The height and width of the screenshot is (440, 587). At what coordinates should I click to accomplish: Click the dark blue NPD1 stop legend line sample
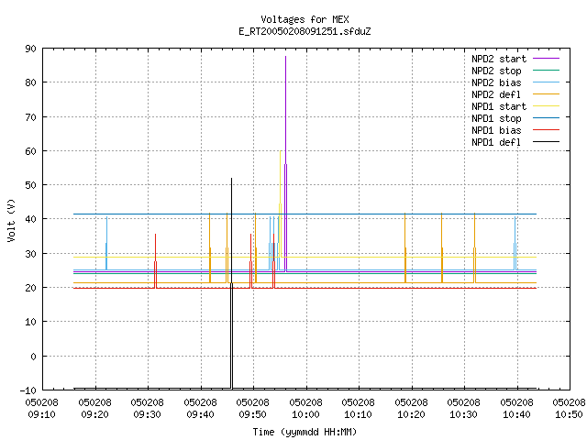click(x=546, y=118)
